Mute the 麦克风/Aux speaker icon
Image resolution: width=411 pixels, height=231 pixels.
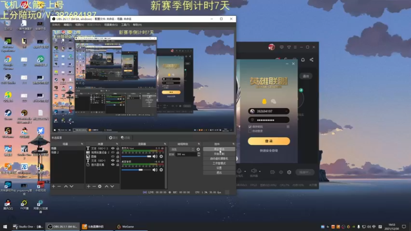155,157
